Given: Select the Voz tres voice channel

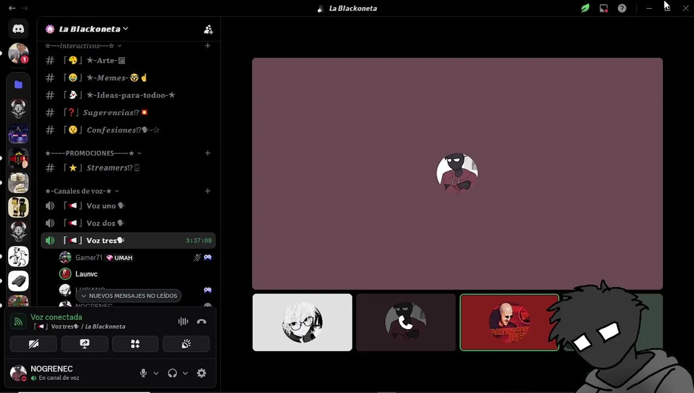Looking at the screenshot, I should [x=128, y=241].
